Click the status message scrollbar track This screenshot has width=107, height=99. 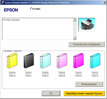click(x=75, y=29)
